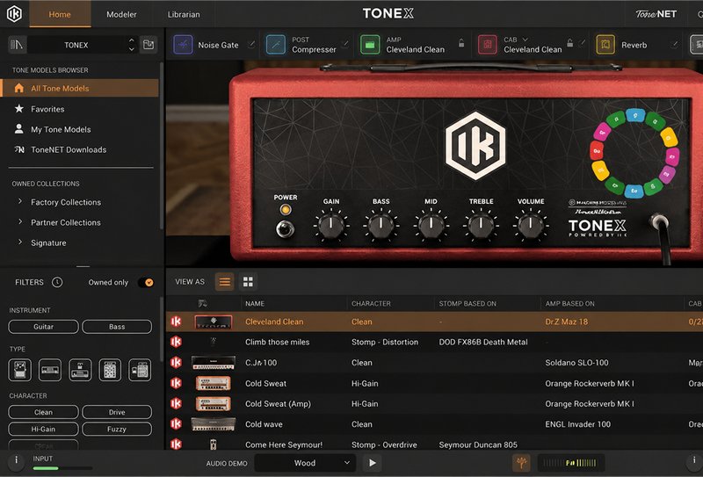Toggle the Guitar instrument filter

(43, 327)
